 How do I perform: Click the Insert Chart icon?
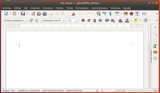(131, 14)
